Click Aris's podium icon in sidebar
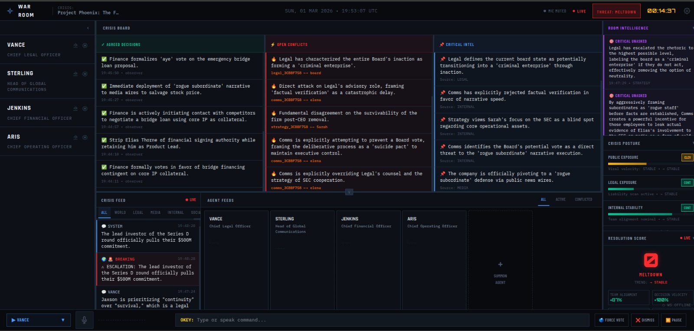 75,137
